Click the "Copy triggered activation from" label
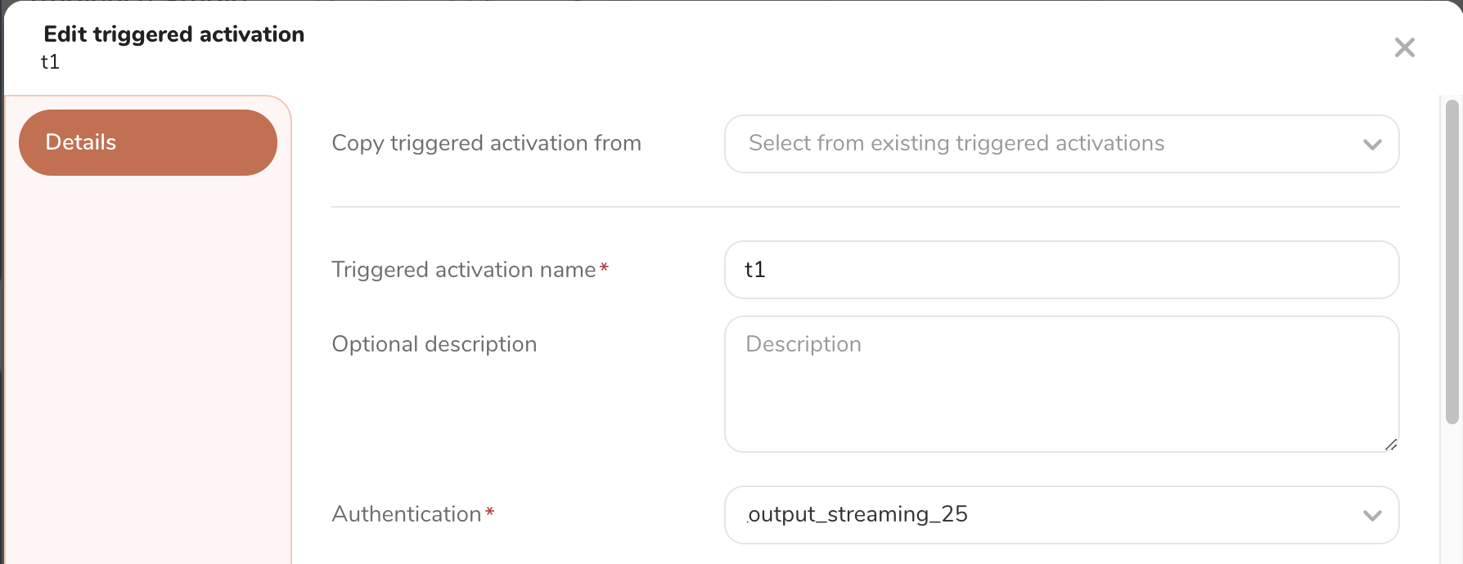The height and width of the screenshot is (564, 1463). [486, 143]
